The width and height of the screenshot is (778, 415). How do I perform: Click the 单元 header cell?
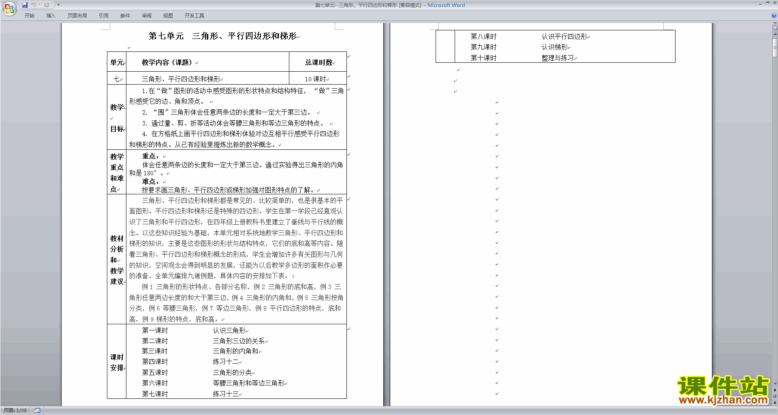[x=117, y=62]
